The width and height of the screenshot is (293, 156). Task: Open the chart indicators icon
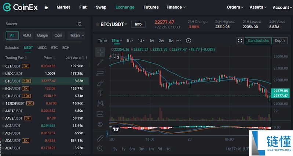179,41
